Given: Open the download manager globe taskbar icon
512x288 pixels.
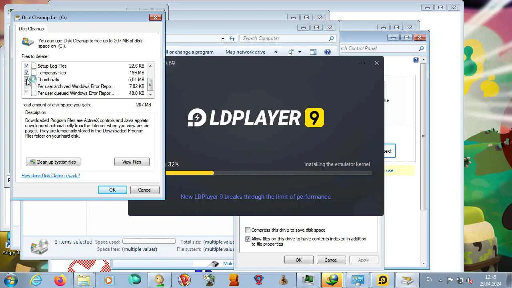Looking at the screenshot, I should pos(333,280).
